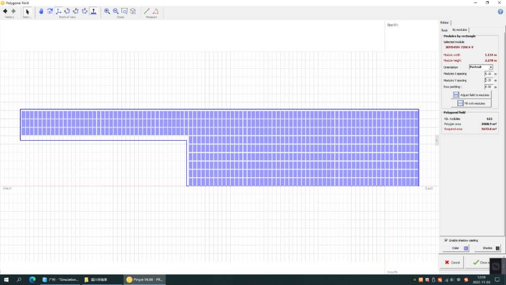Image resolution: width=506 pixels, height=285 pixels.
Task: Set the top view from above
Action: 94,11
